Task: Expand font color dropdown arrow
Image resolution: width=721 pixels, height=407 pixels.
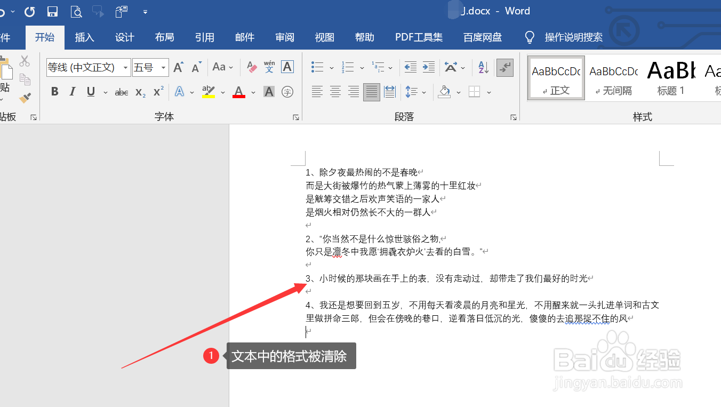Action: coord(253,92)
